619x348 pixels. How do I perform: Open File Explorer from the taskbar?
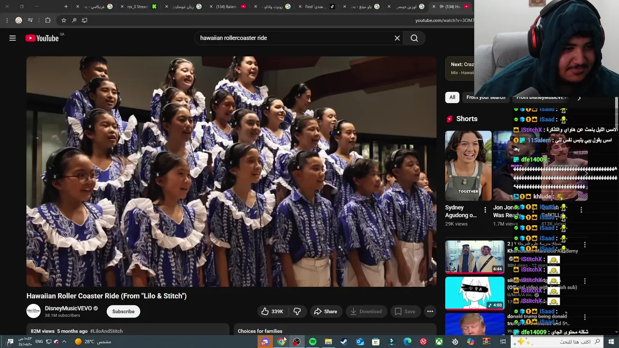(x=328, y=342)
